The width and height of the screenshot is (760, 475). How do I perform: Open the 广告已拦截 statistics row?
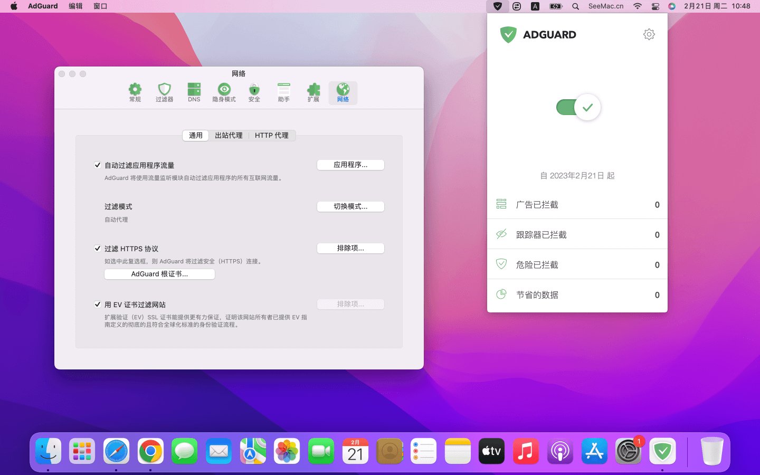(577, 204)
